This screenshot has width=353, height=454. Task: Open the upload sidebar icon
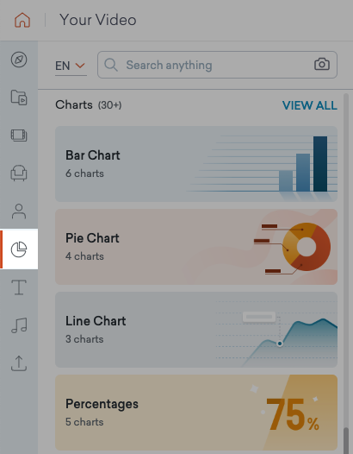[x=19, y=363]
